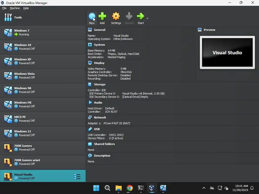Viewport: 259px width, 194px height.
Task: Start the VM with the green arrow
Action: (141, 16)
